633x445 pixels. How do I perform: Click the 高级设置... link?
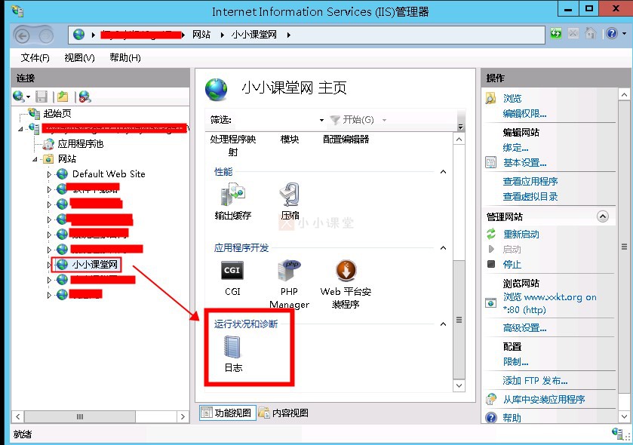524,328
